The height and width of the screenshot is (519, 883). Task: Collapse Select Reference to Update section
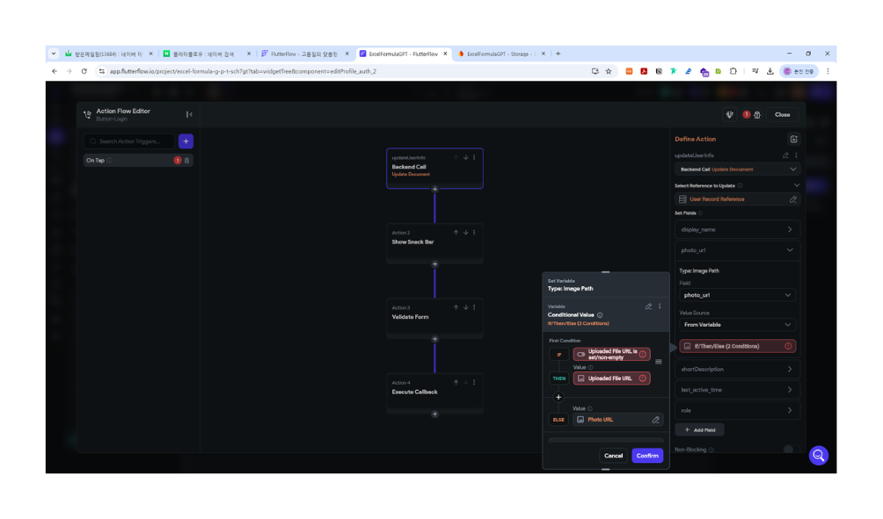pos(796,185)
